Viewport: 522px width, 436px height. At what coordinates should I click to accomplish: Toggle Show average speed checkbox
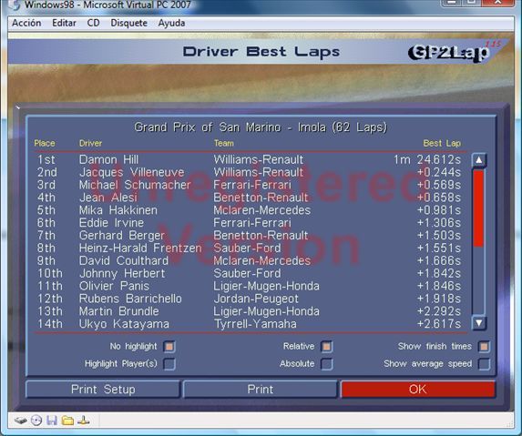[485, 364]
